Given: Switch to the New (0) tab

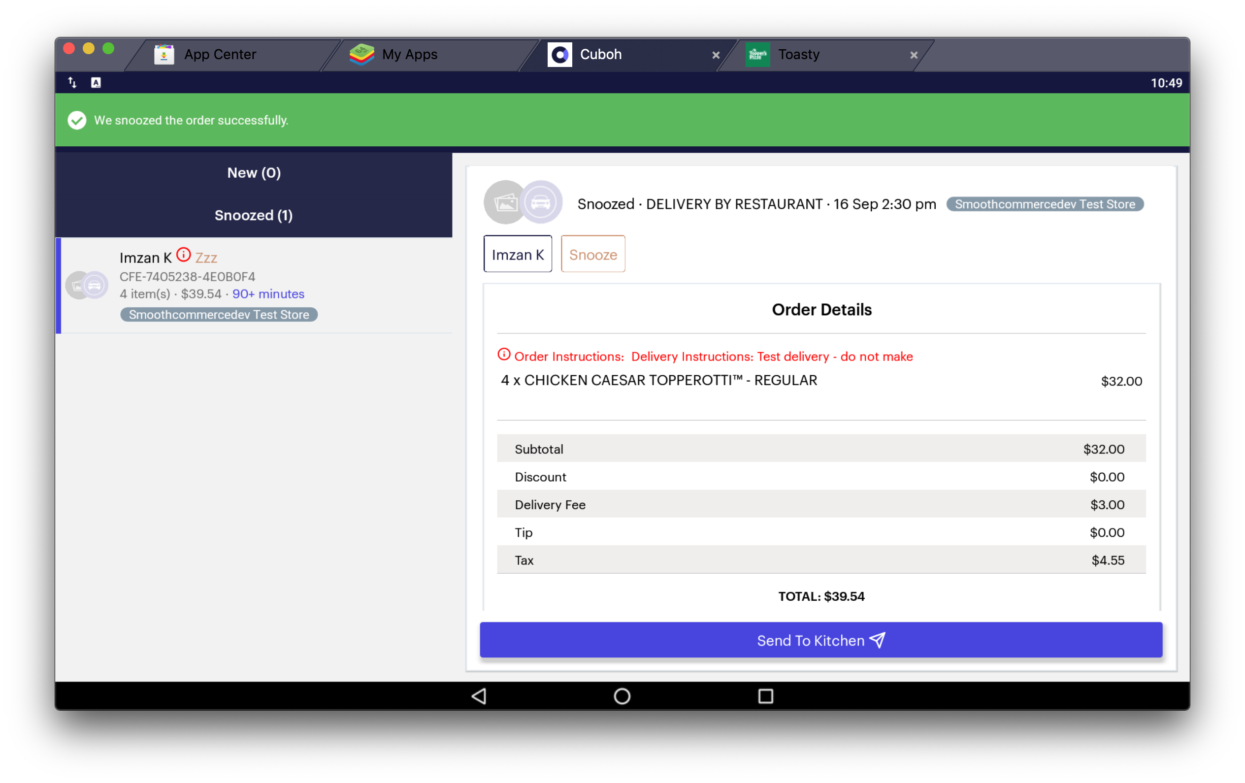Looking at the screenshot, I should [x=253, y=173].
